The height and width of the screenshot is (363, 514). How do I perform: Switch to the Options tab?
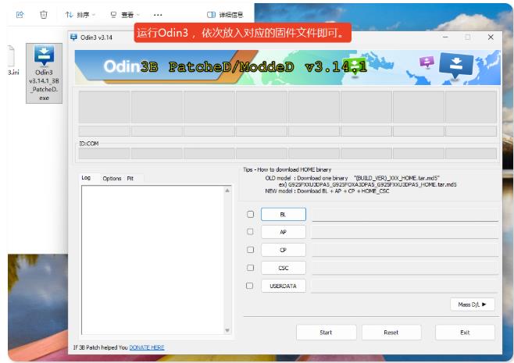112,179
